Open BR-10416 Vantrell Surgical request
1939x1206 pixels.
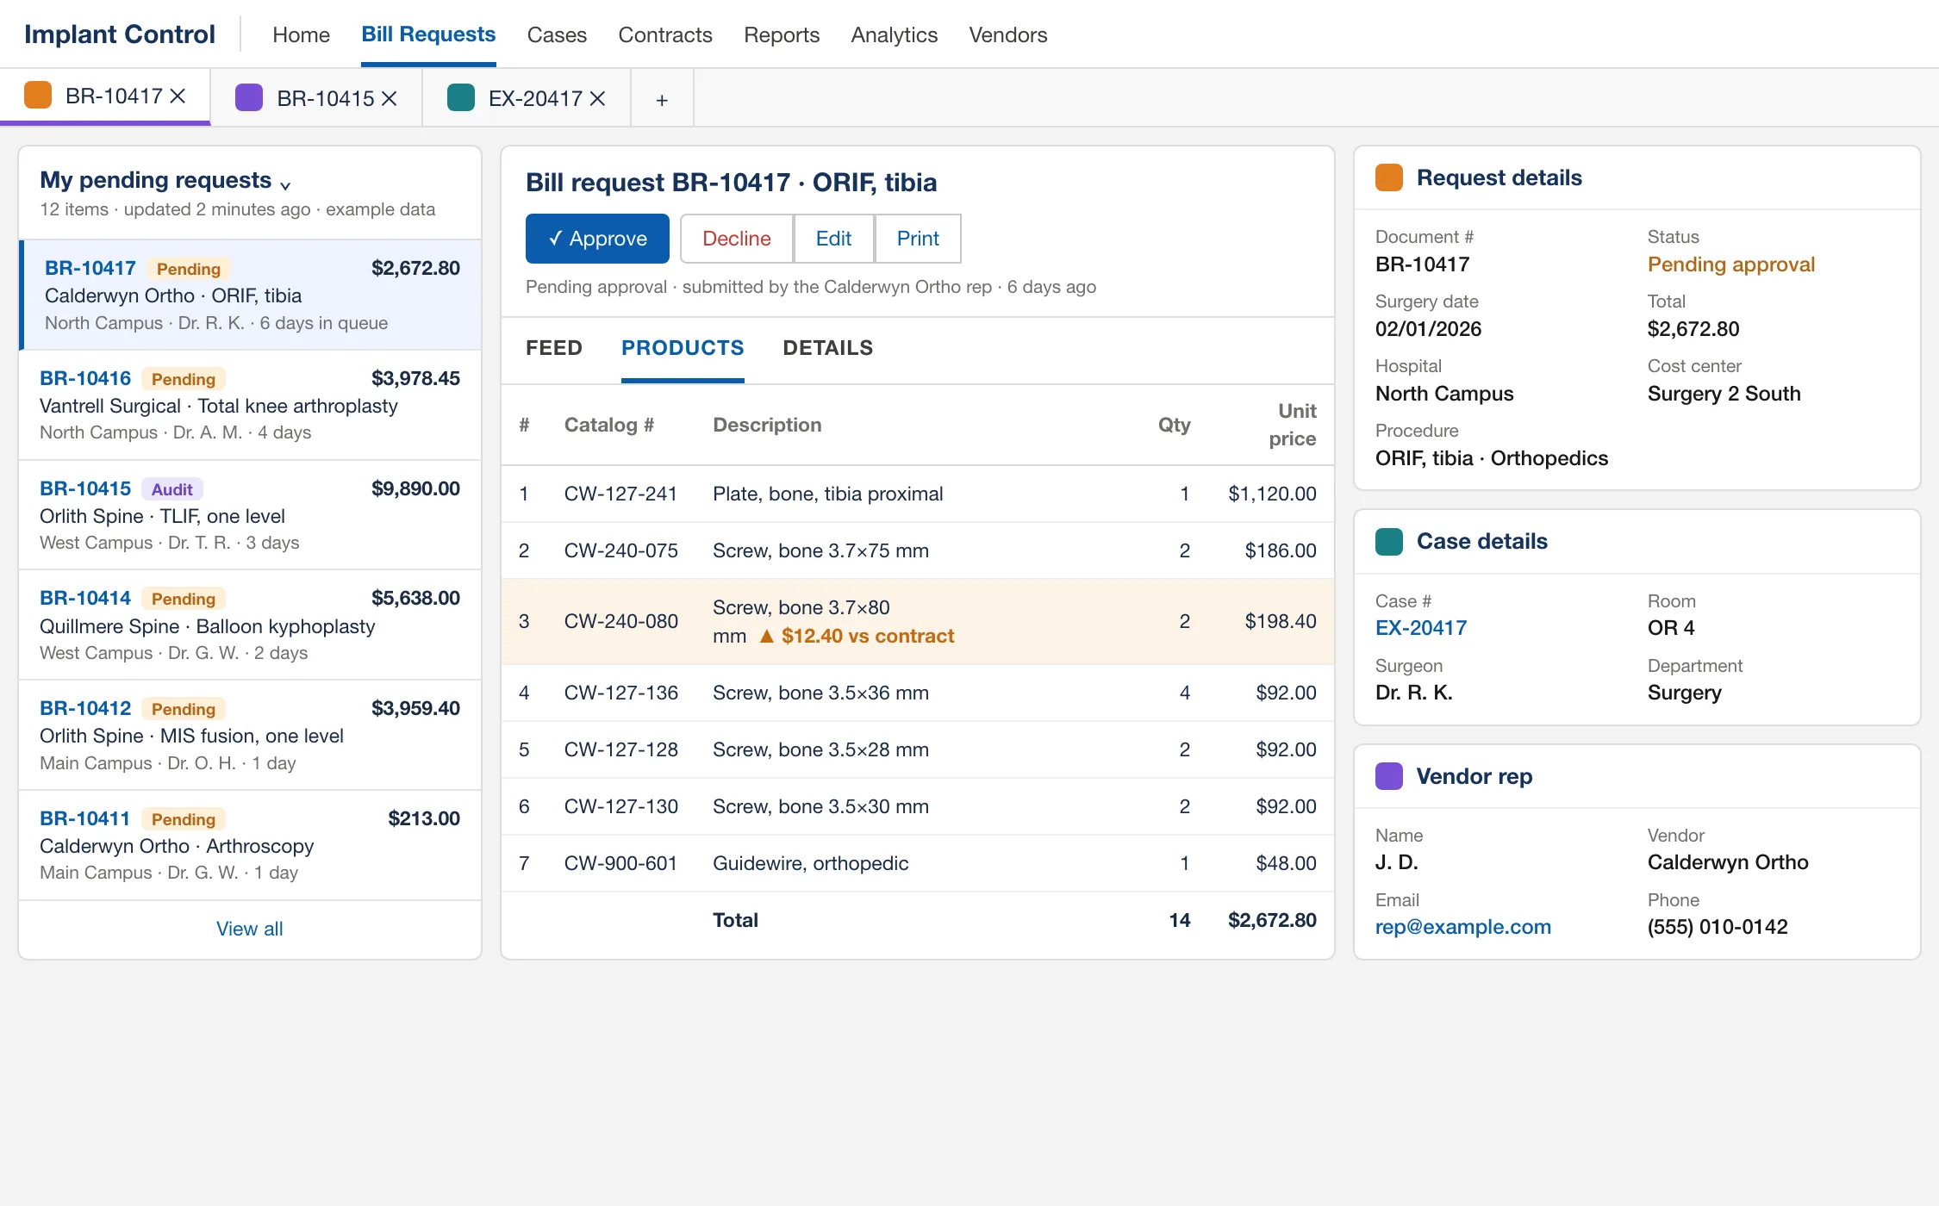click(x=250, y=405)
